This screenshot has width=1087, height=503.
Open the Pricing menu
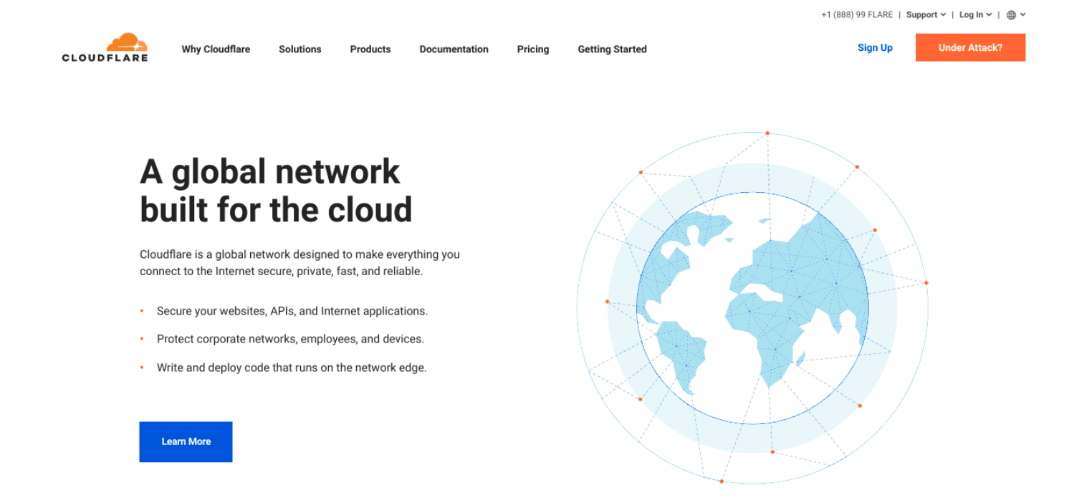532,49
